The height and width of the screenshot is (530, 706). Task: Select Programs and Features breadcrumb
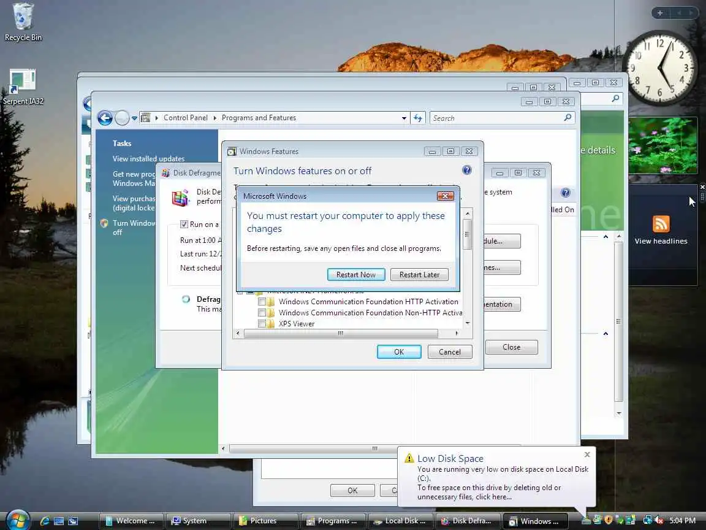click(x=259, y=118)
